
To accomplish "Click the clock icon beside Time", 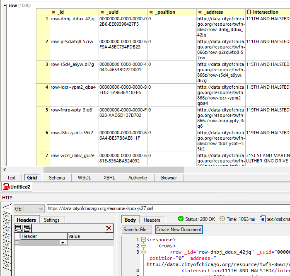I will [x=222, y=219].
